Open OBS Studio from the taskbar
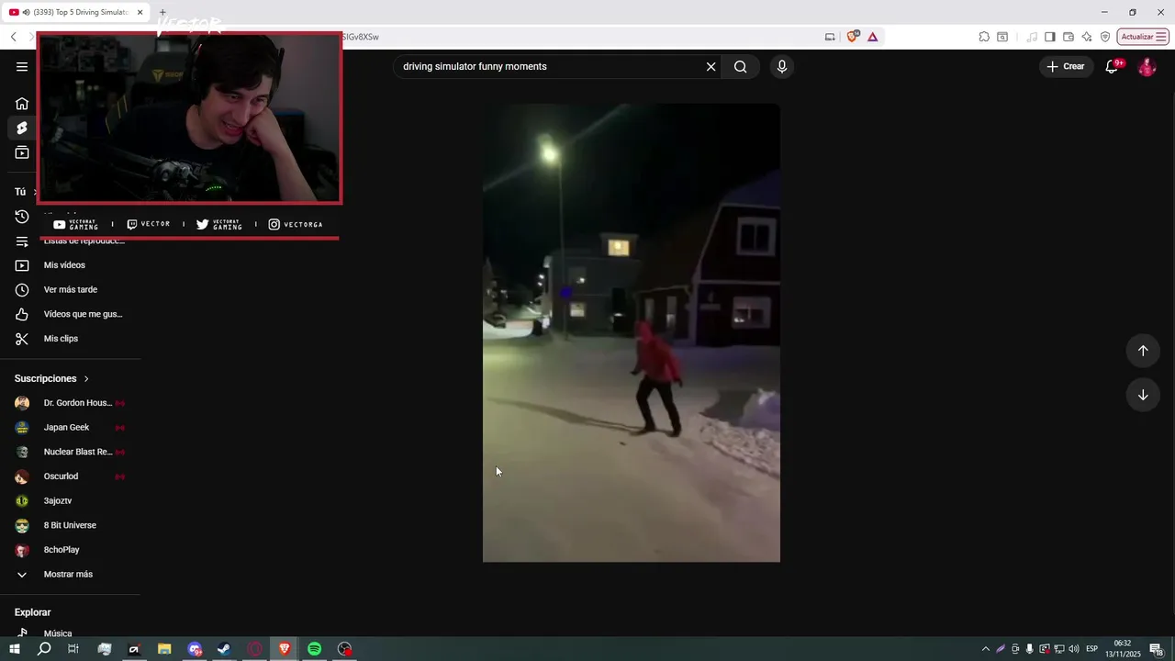 click(344, 649)
